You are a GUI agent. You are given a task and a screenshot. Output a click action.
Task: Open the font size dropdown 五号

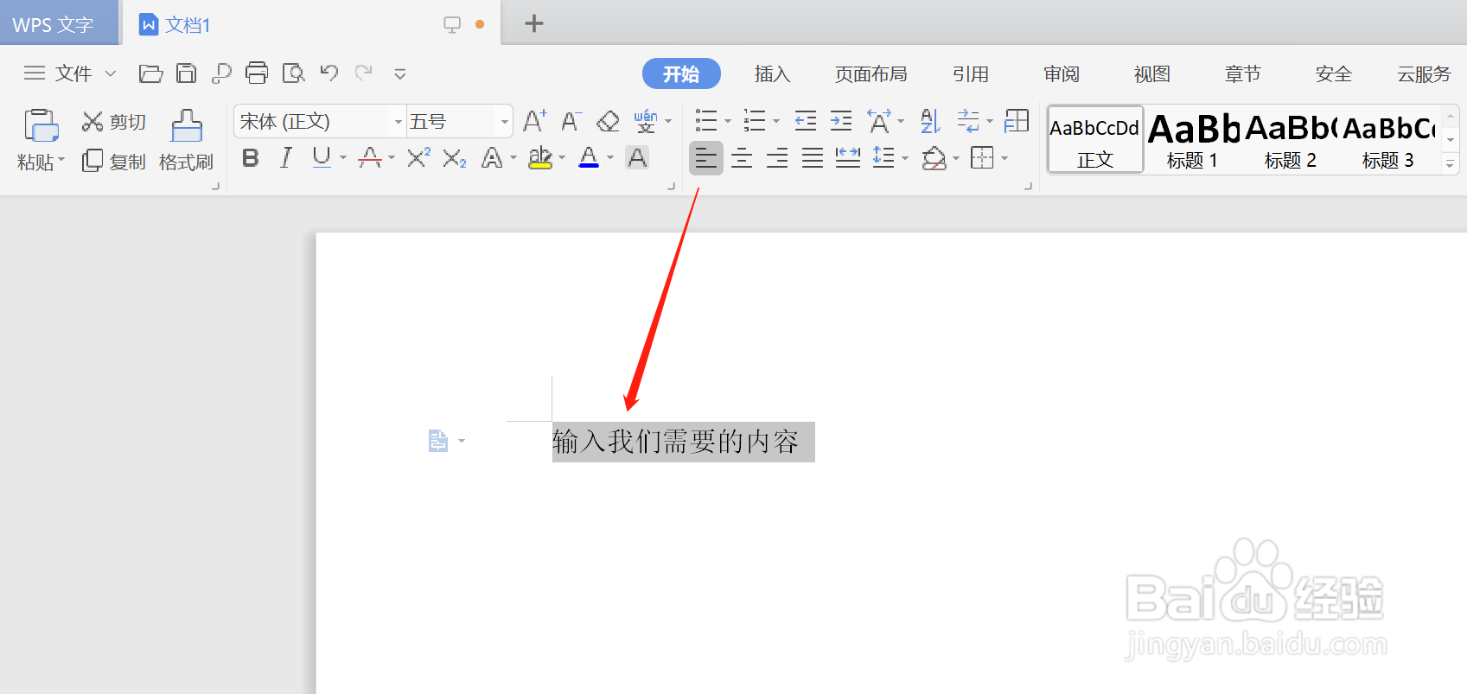tap(505, 122)
